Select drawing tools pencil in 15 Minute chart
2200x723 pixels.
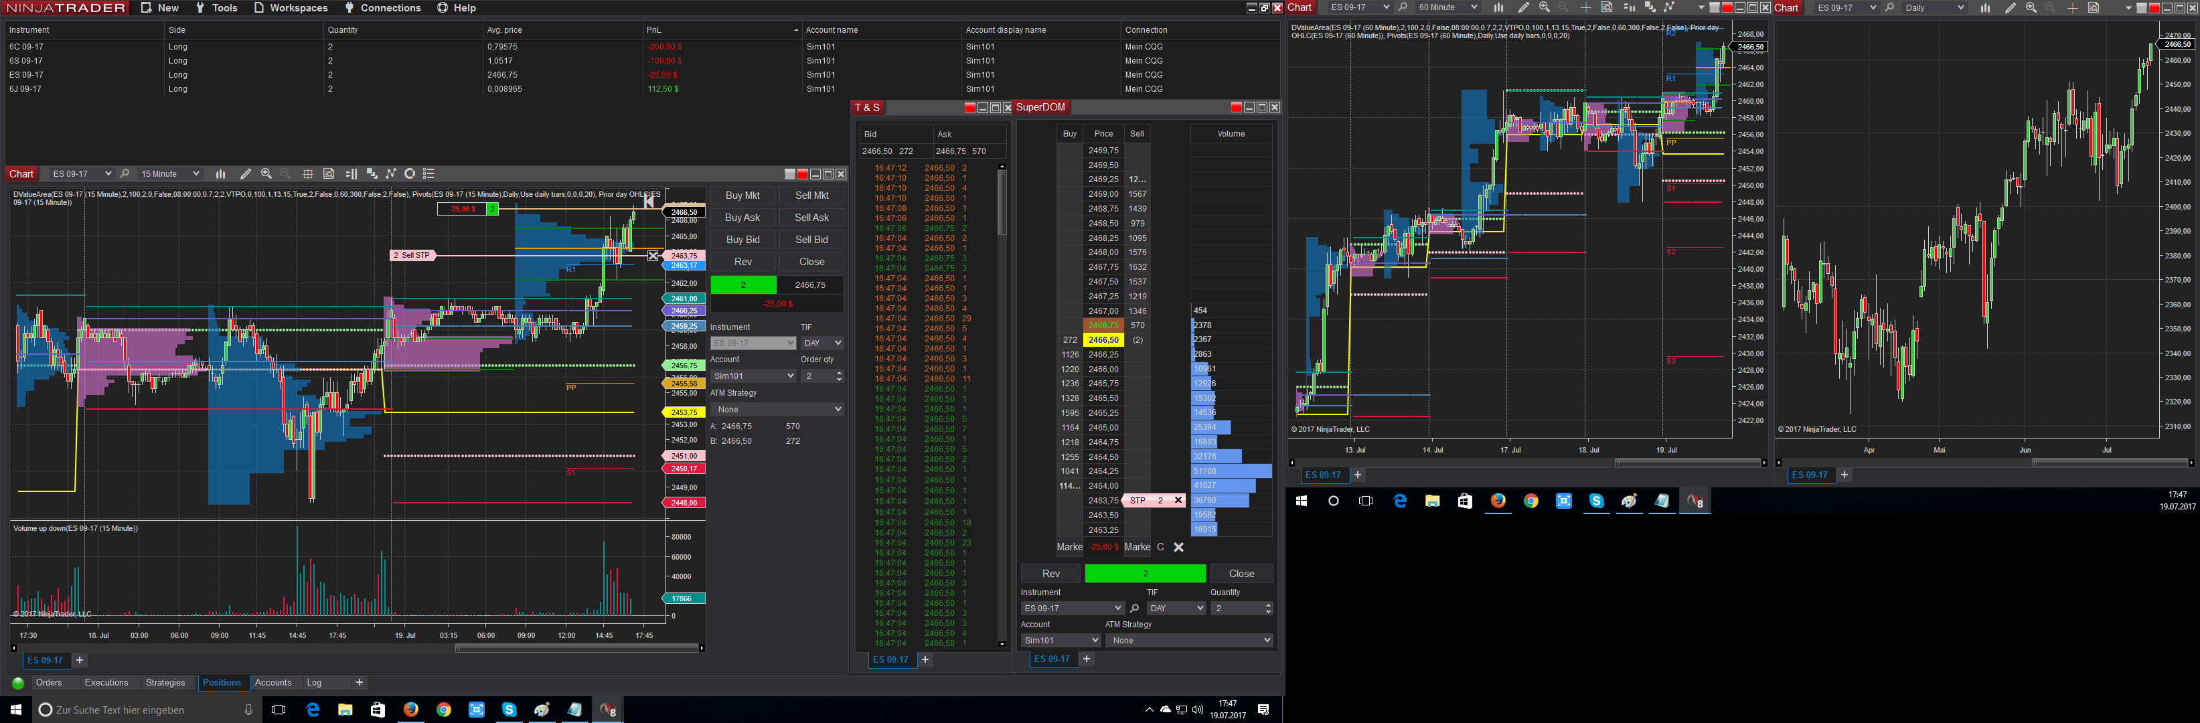[245, 174]
